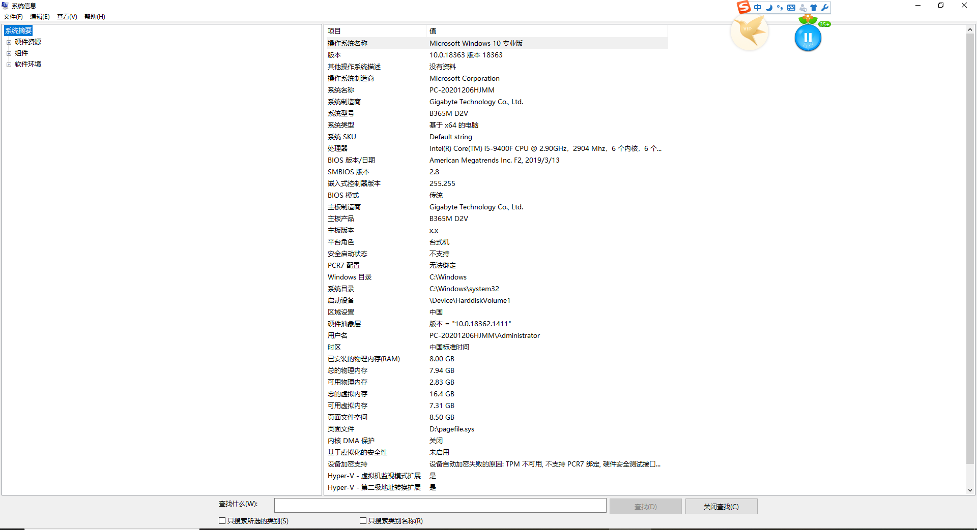Open the 文件(F) menu
Viewport: 977px width, 530px height.
click(x=13, y=17)
